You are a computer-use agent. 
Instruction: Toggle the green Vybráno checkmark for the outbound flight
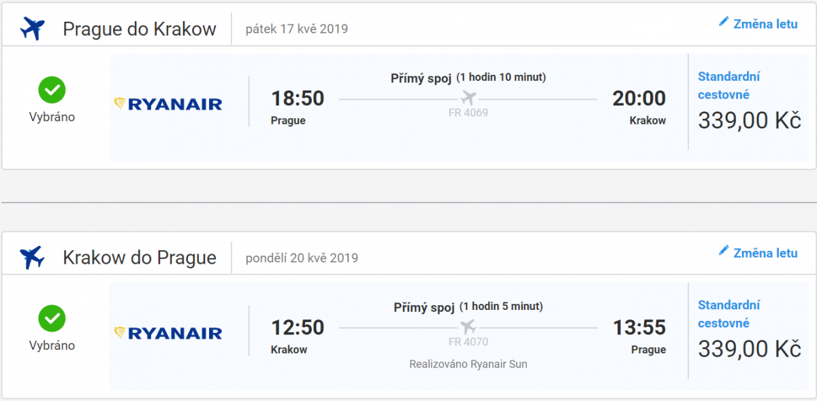[x=52, y=90]
